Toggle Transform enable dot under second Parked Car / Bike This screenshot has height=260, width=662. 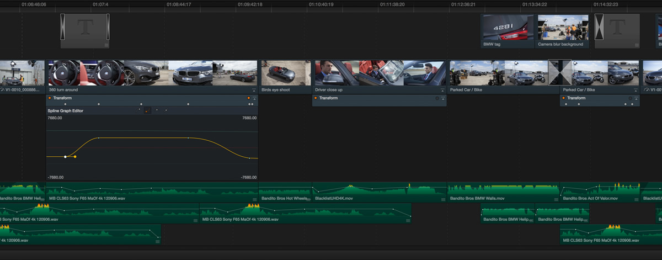click(564, 98)
